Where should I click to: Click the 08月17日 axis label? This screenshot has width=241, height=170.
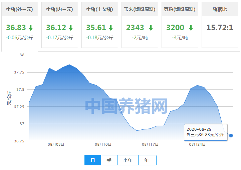pyautogui.click(x=150, y=145)
